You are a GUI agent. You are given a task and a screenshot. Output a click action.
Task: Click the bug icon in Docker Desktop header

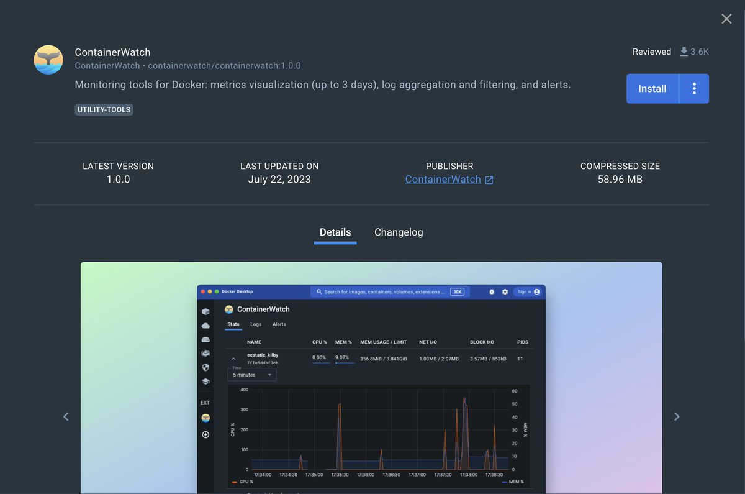pyautogui.click(x=492, y=291)
